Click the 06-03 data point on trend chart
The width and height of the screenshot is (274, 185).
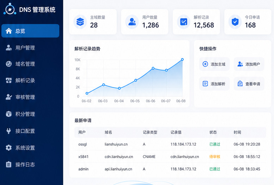click(104, 85)
